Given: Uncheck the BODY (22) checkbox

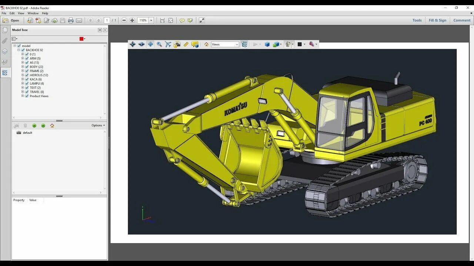Looking at the screenshot, I should (27, 67).
